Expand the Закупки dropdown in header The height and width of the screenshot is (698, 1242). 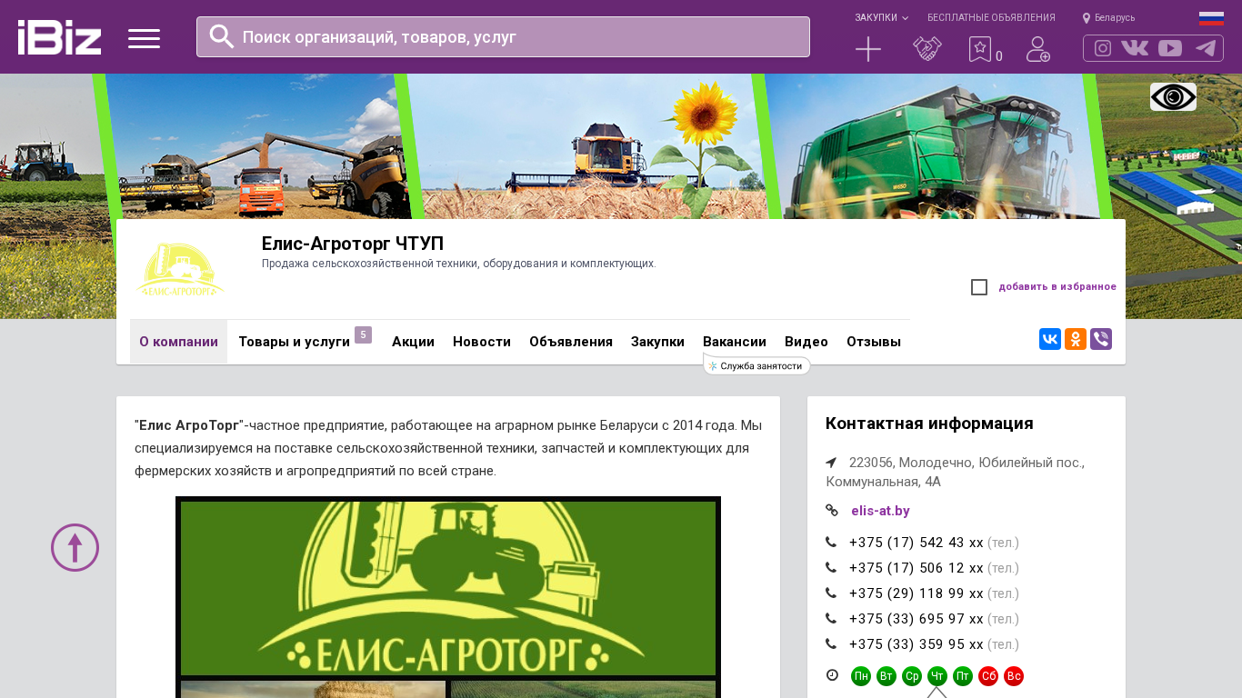click(881, 17)
